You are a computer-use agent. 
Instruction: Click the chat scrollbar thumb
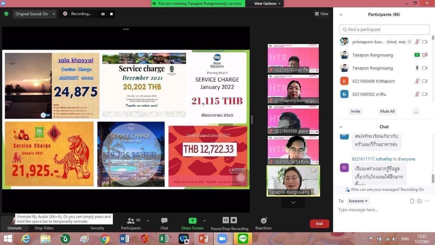click(433, 179)
